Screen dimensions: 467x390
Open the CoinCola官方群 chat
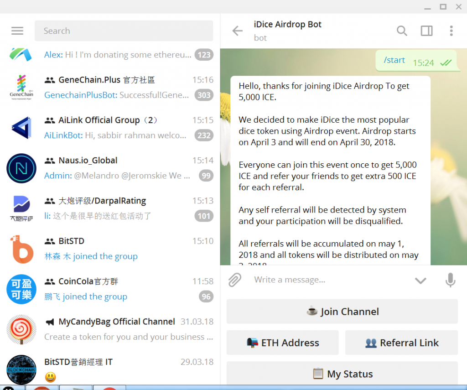110,289
